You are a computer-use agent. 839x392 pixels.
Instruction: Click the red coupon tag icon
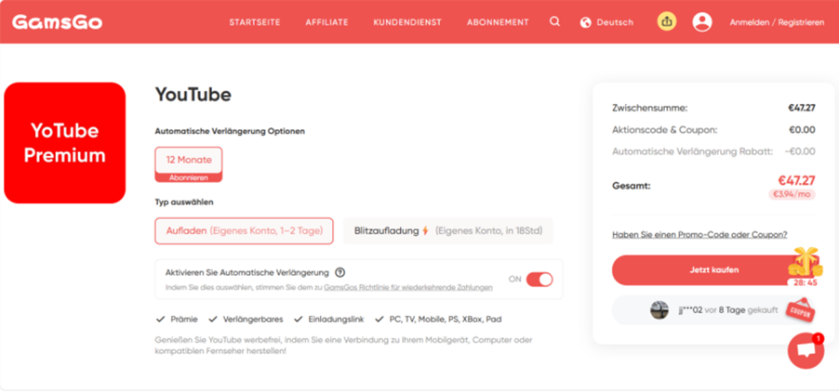(799, 309)
